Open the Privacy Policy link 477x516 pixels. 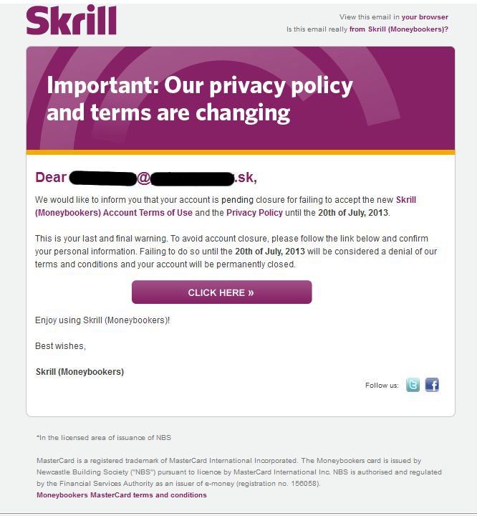[254, 213]
